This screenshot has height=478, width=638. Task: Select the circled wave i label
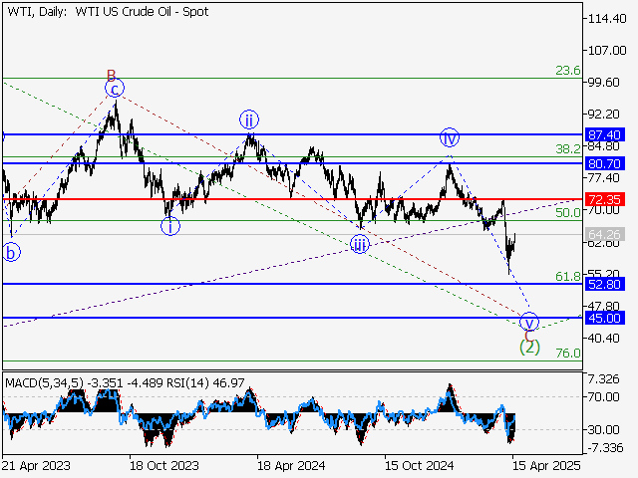[170, 226]
